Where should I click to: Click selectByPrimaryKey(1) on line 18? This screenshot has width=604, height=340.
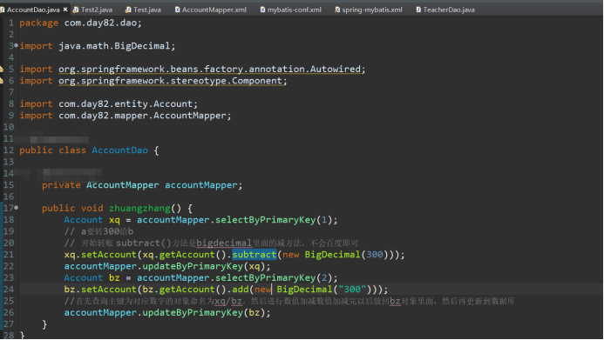coord(273,220)
